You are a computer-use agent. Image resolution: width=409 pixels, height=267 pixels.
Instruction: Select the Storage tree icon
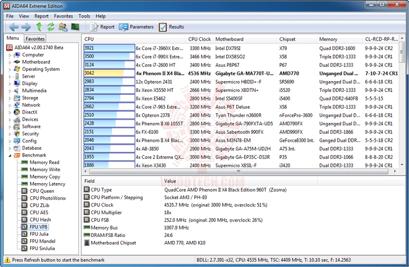pyautogui.click(x=17, y=98)
